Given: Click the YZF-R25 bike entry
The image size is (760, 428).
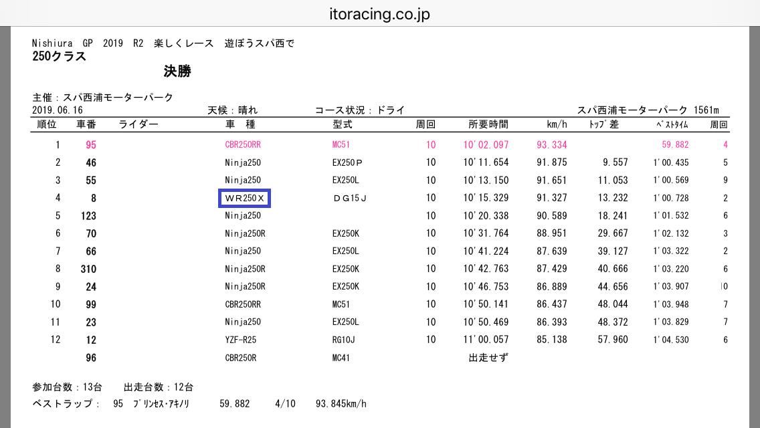Looking at the screenshot, I should pos(240,340).
